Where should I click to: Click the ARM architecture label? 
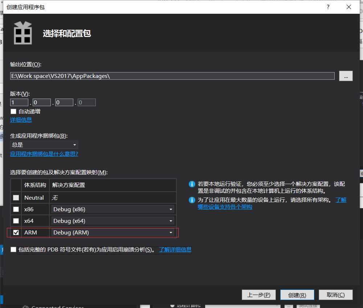[30, 232]
